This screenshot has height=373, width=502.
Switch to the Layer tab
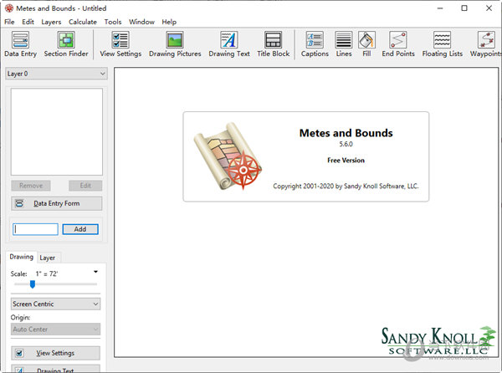pyautogui.click(x=48, y=258)
